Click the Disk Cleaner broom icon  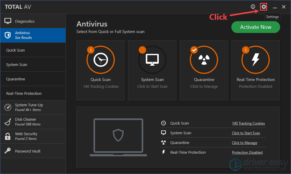(8, 122)
